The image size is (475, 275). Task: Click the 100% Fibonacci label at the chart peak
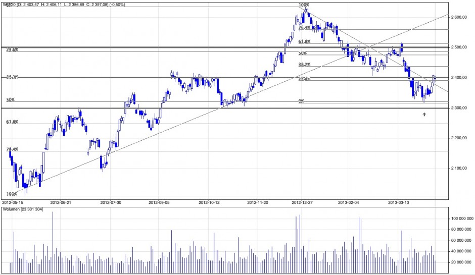pyautogui.click(x=304, y=5)
